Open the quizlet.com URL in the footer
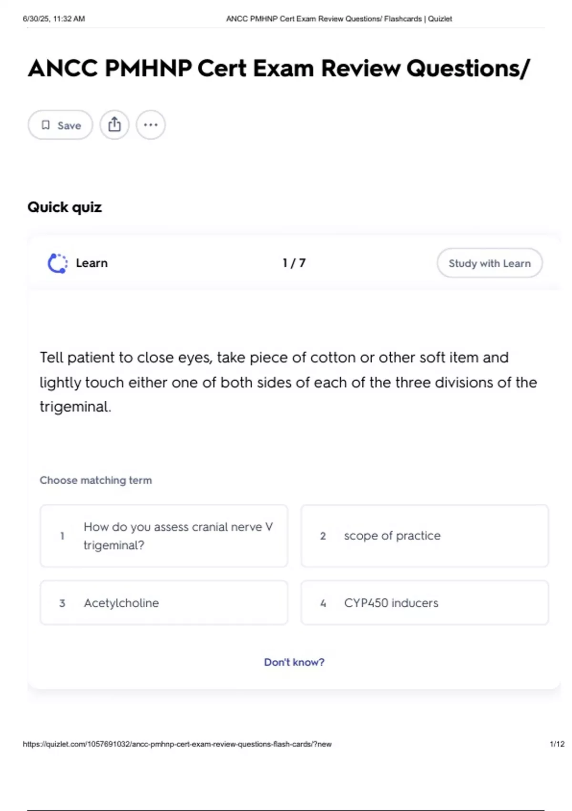This screenshot has width=572, height=811. [177, 744]
